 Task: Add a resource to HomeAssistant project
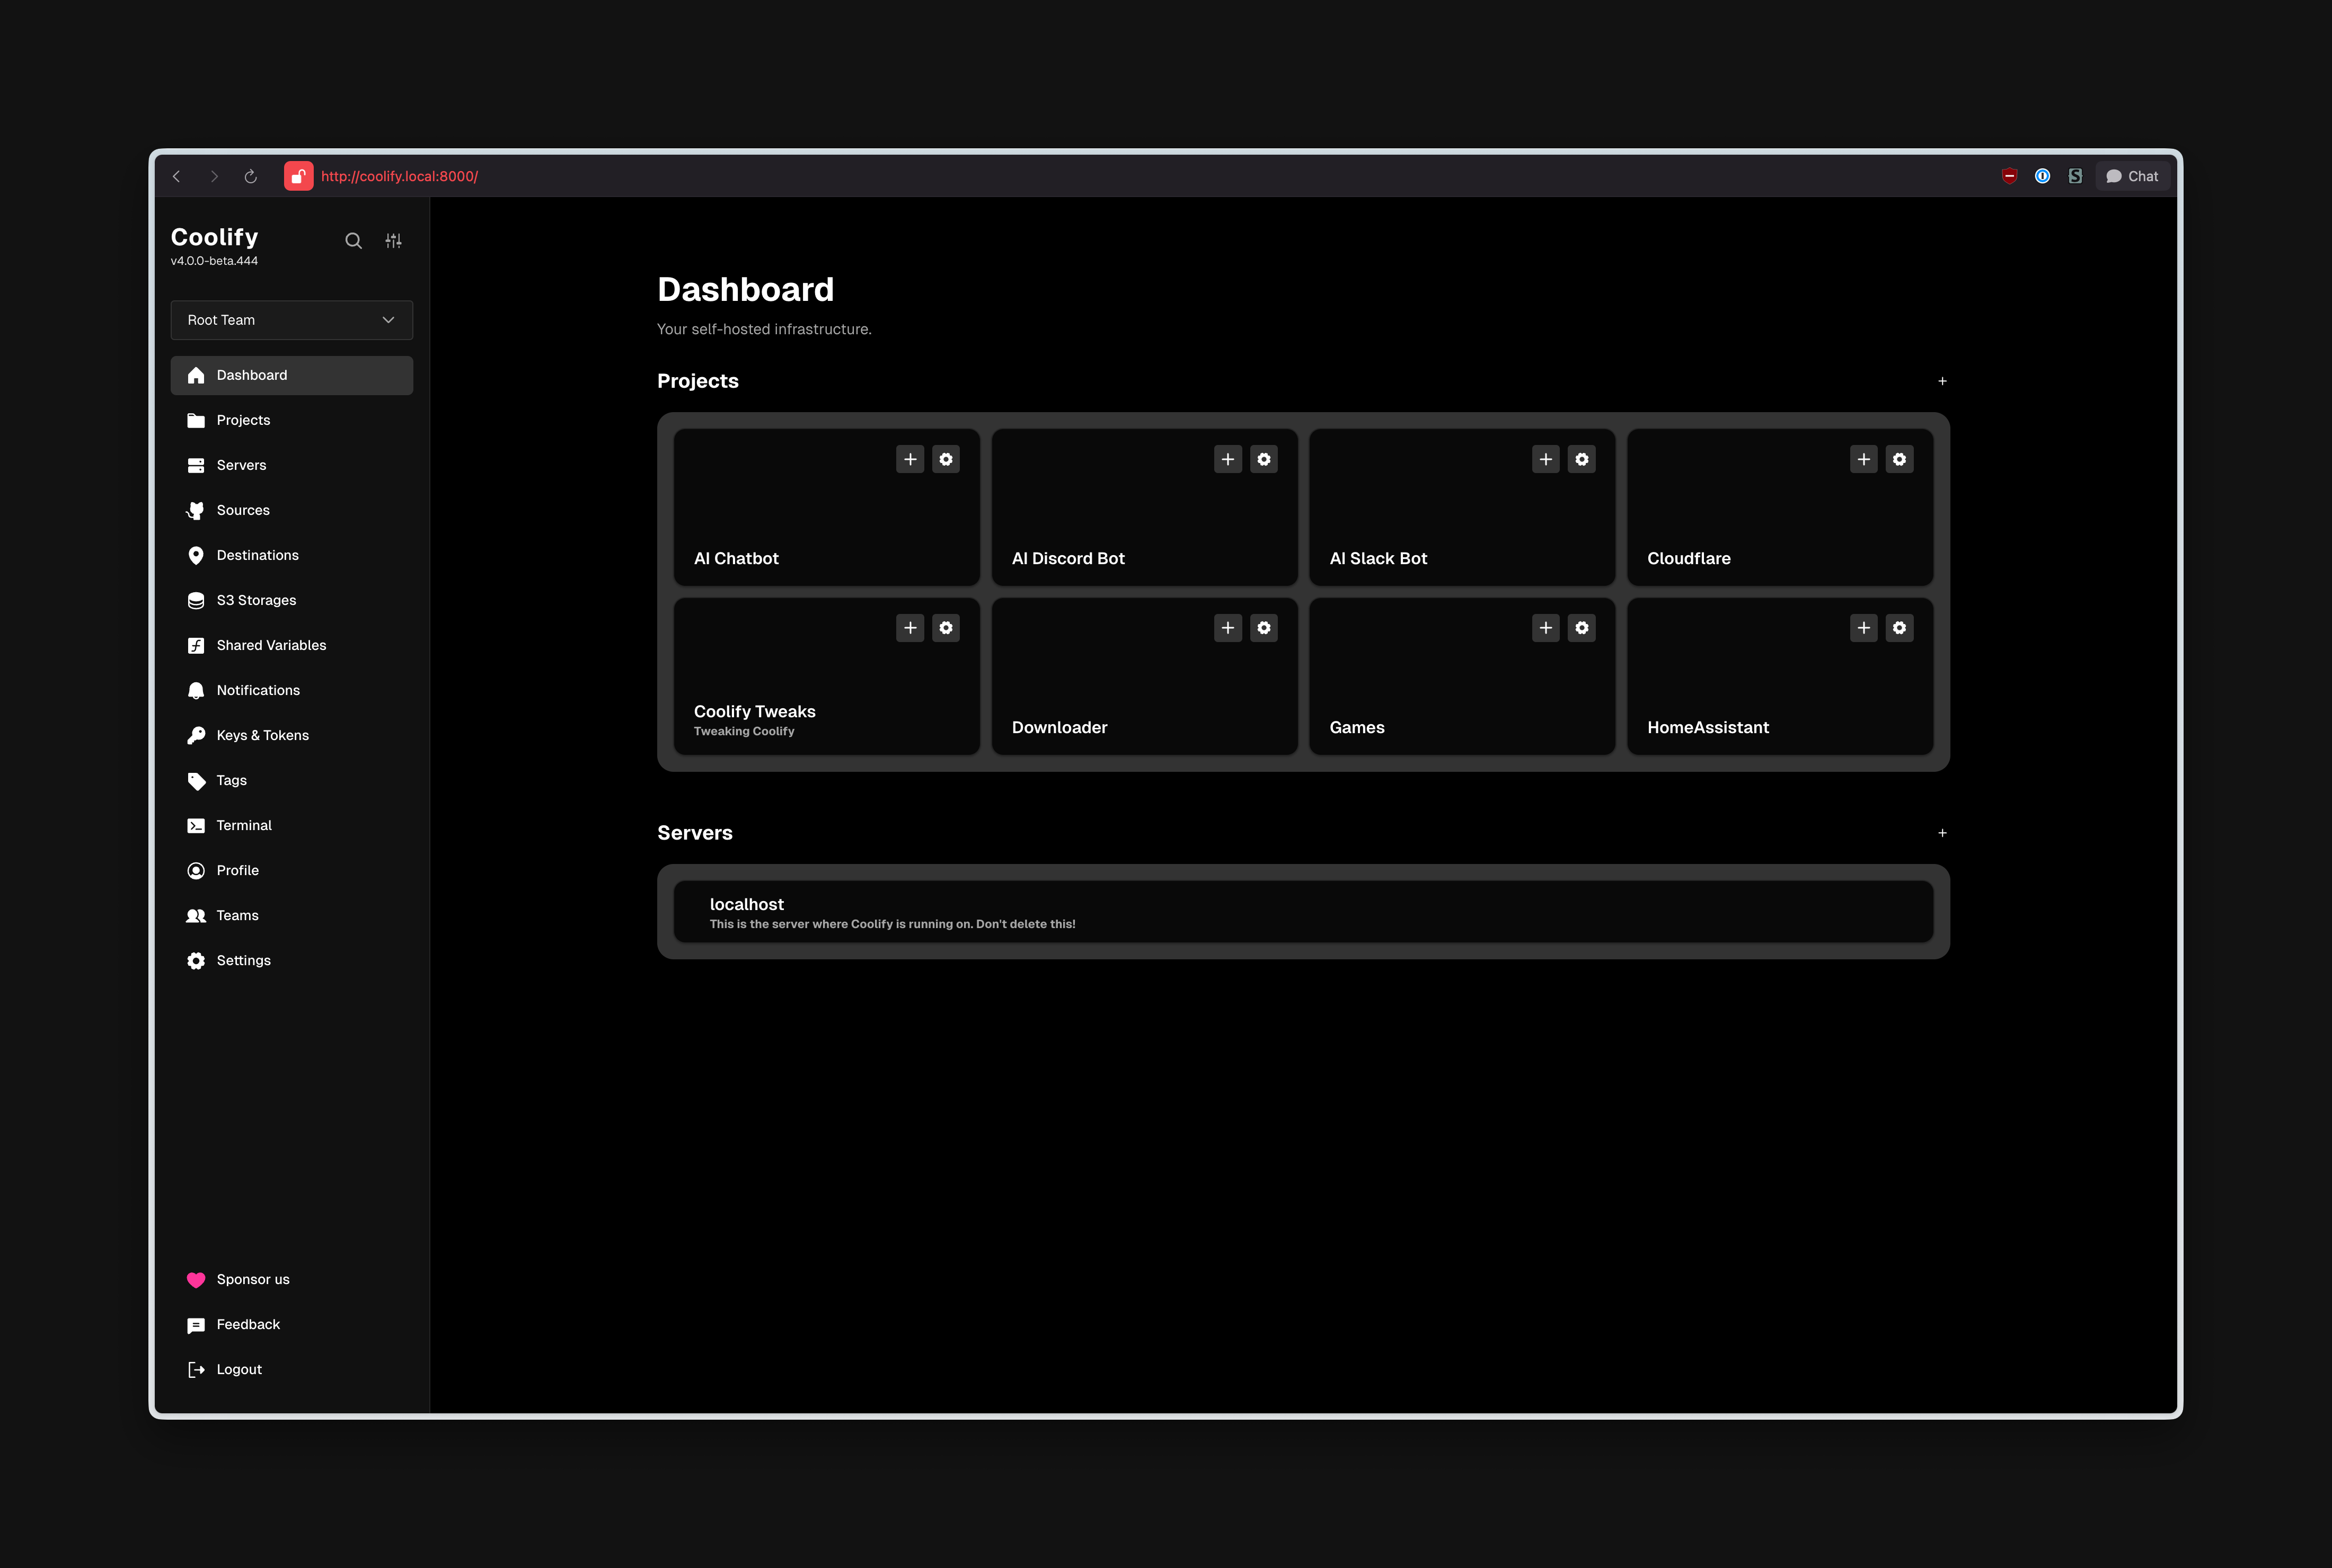[1863, 627]
